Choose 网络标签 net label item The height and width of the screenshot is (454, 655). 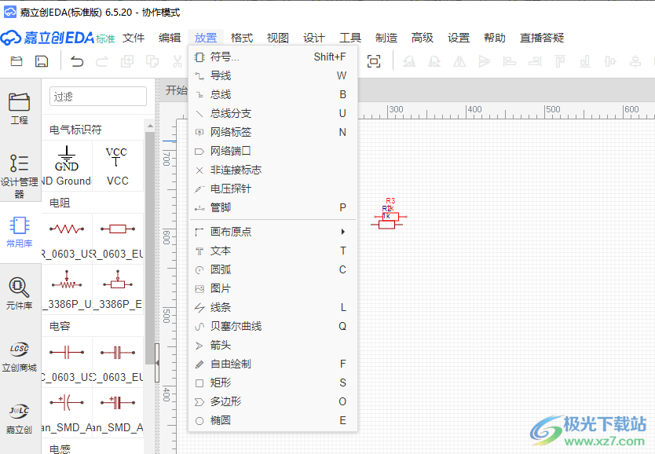[273, 132]
